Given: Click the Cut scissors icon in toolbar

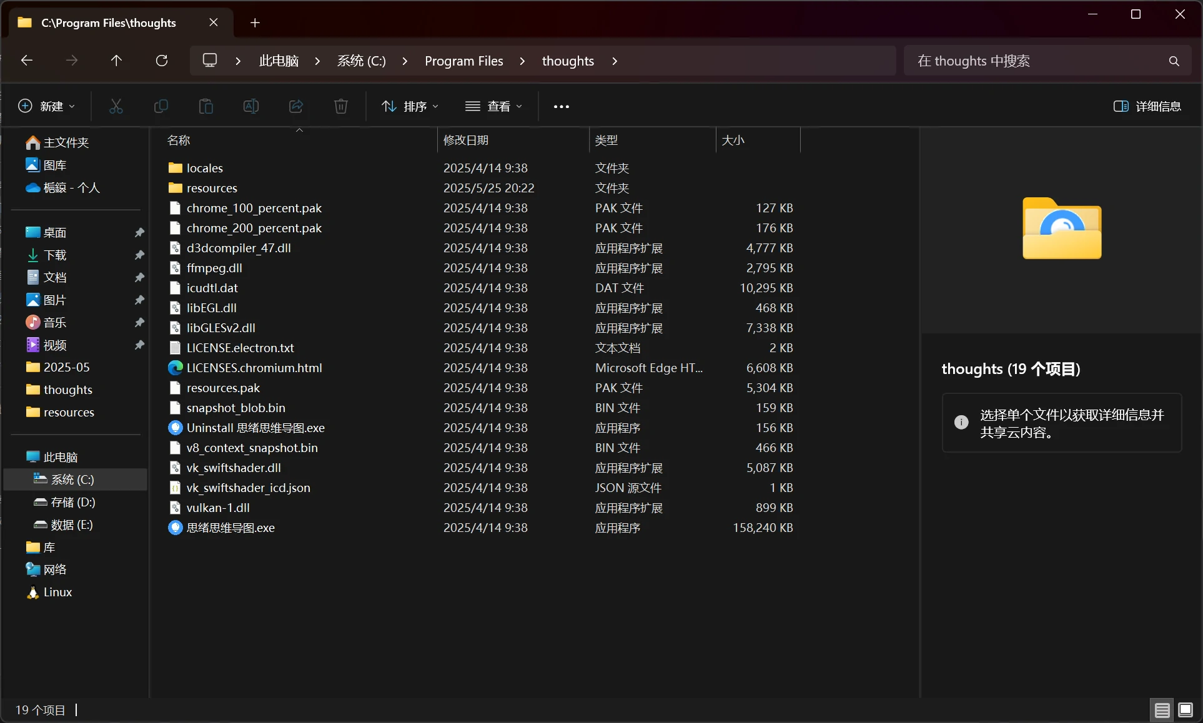Looking at the screenshot, I should coord(116,106).
